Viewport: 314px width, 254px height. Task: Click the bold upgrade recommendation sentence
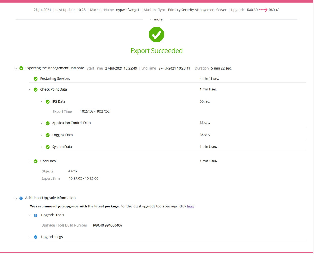click(x=75, y=206)
